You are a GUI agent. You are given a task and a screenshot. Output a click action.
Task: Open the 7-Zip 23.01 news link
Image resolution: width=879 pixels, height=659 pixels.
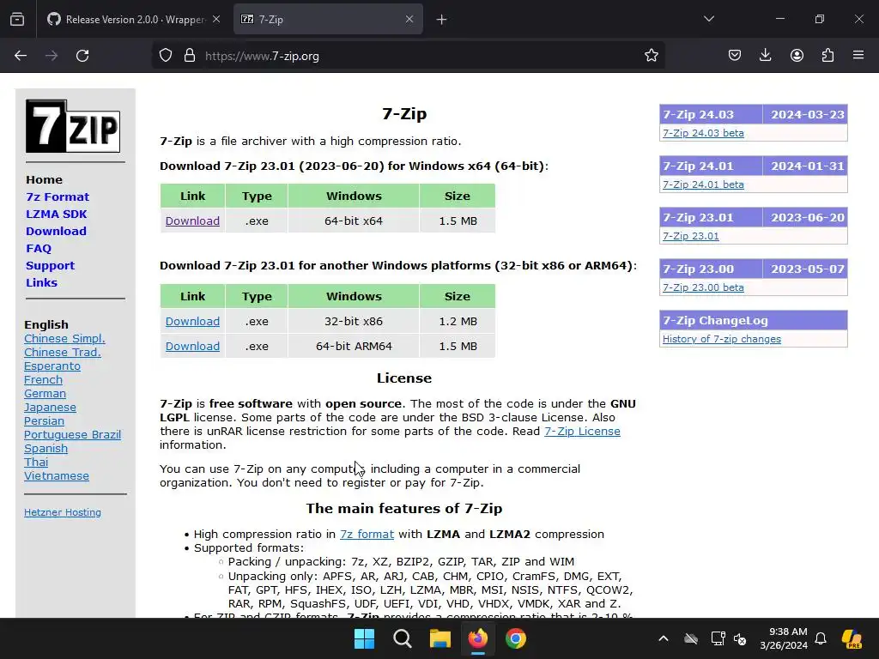pyautogui.click(x=691, y=236)
